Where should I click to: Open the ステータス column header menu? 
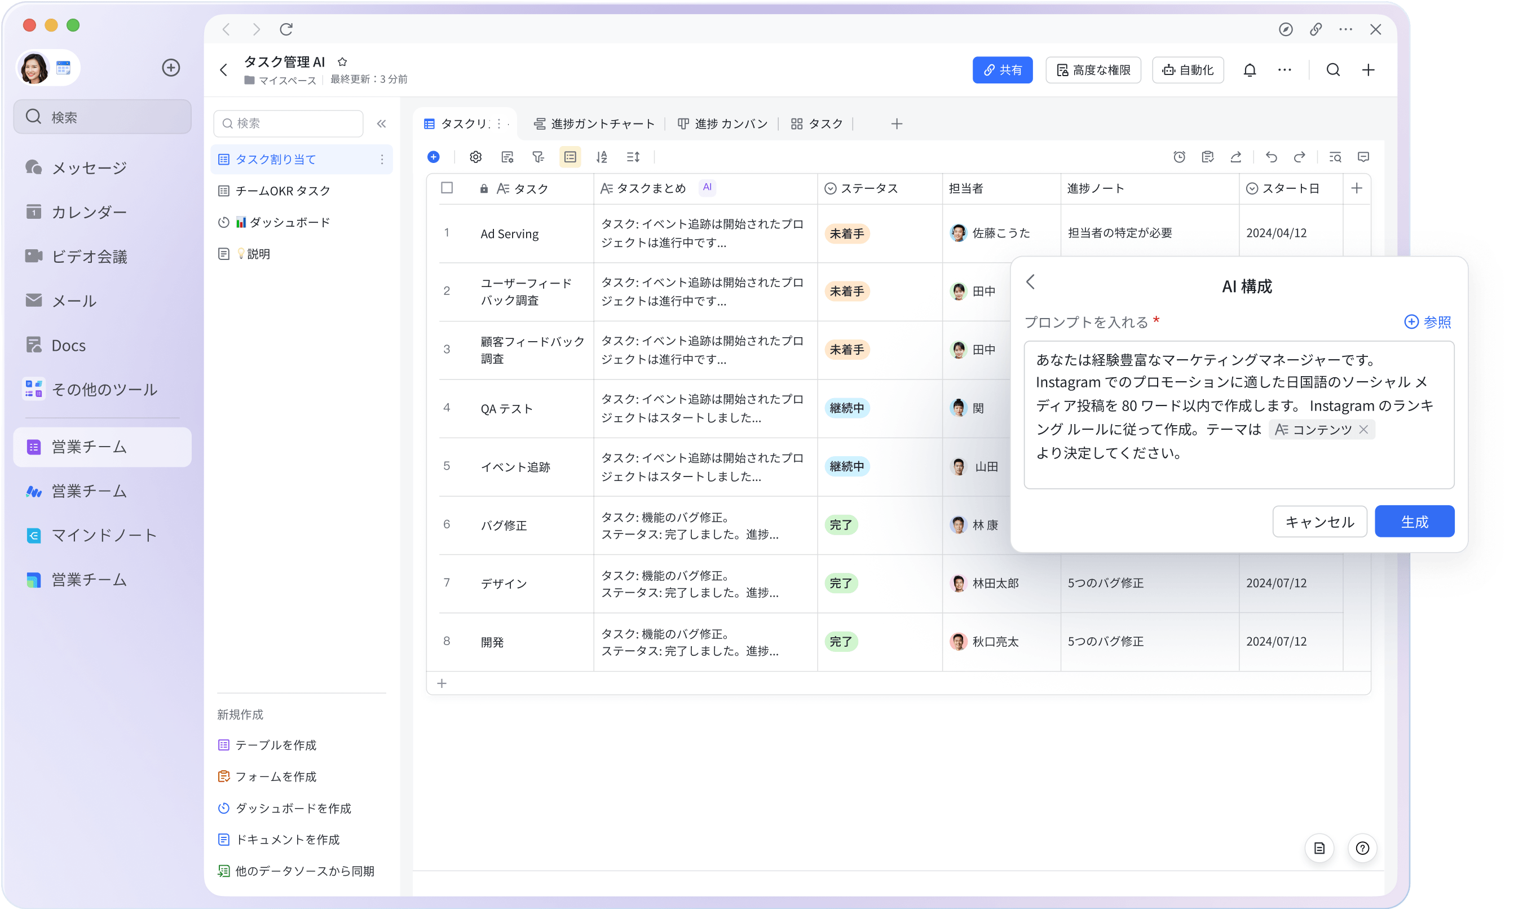pyautogui.click(x=865, y=189)
